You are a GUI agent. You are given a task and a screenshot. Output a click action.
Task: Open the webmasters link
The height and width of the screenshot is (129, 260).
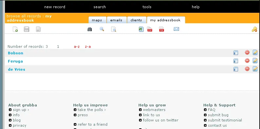[x=154, y=110]
